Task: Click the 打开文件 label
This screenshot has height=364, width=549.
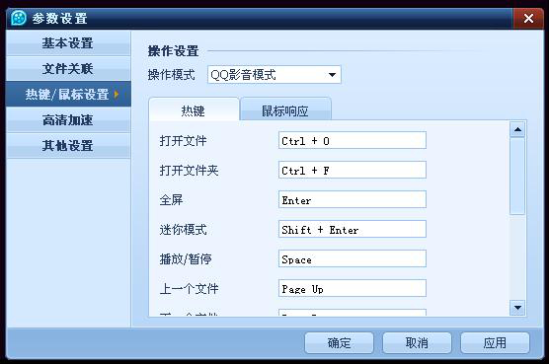Action: [183, 141]
